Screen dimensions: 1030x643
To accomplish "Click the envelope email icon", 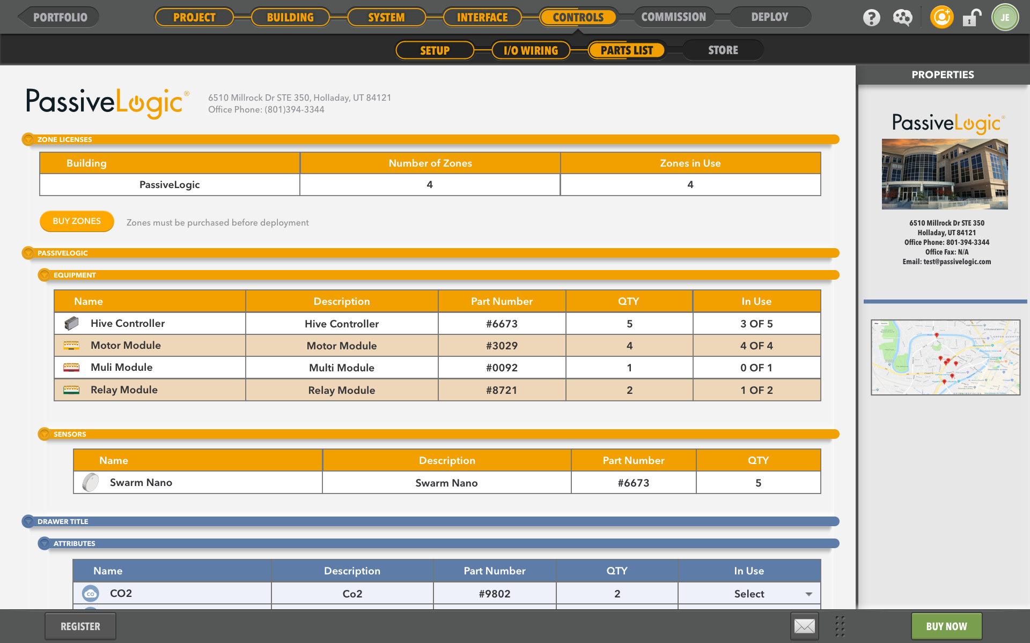I will (x=804, y=626).
